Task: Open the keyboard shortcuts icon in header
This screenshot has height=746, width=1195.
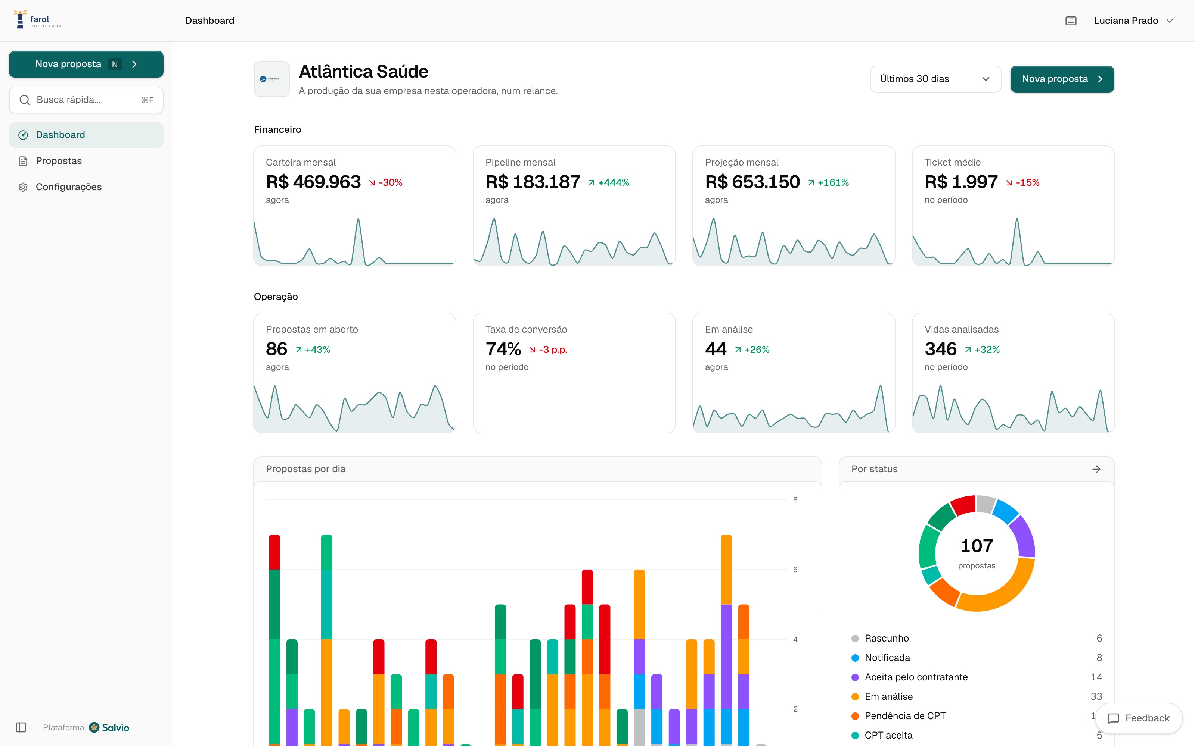Action: [x=1071, y=21]
